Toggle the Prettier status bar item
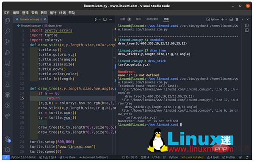 pos(229,157)
